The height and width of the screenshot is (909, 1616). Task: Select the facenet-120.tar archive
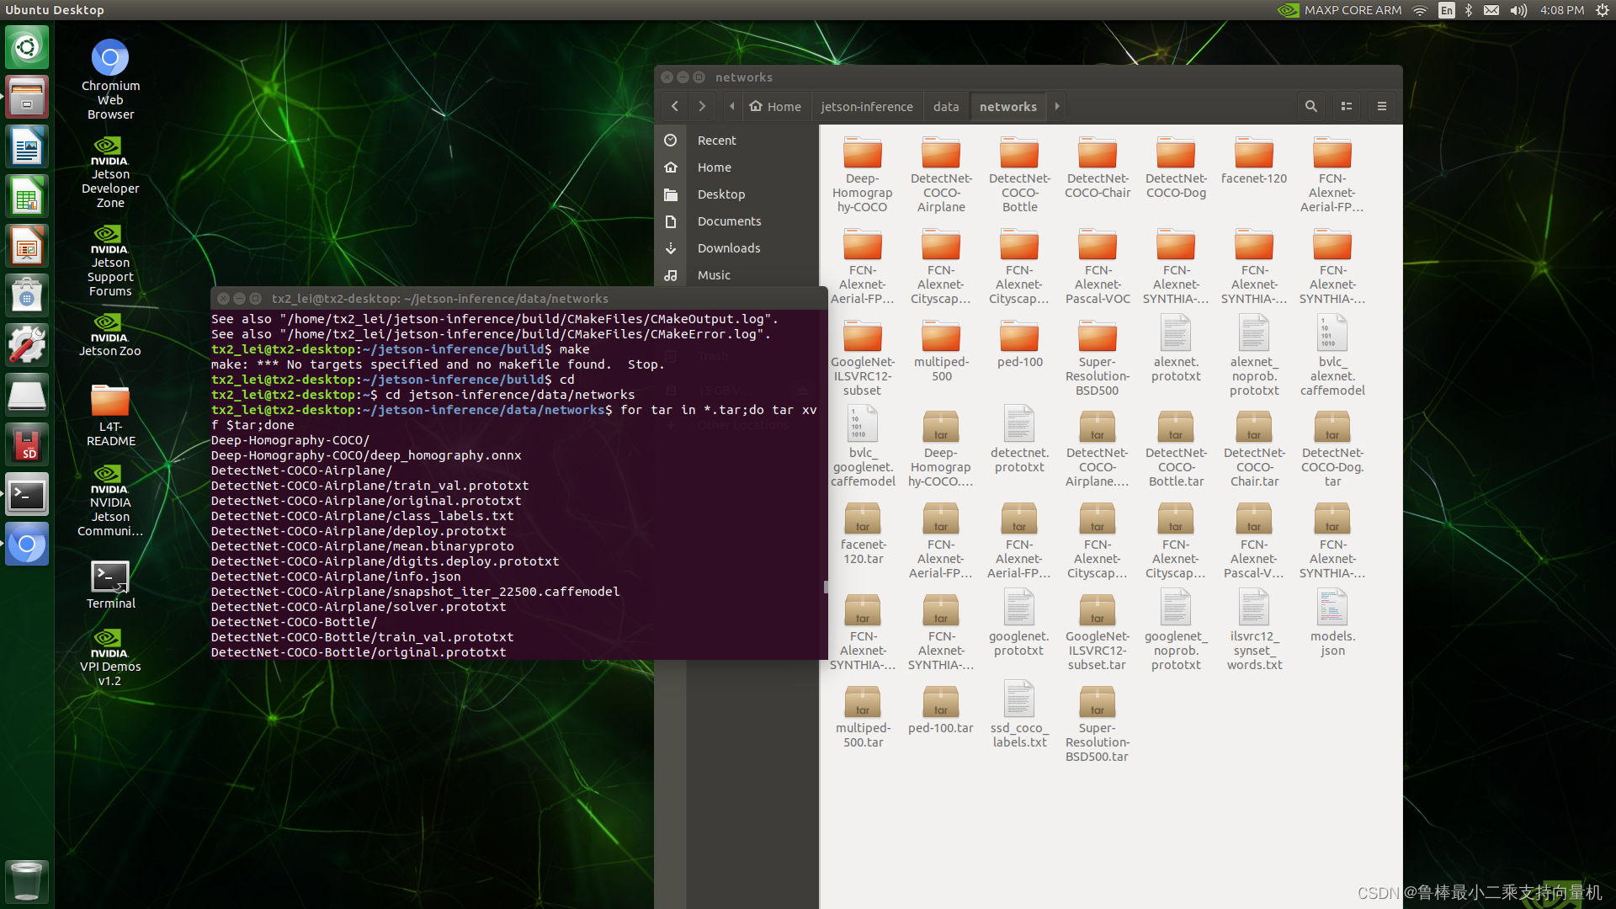pos(863,534)
